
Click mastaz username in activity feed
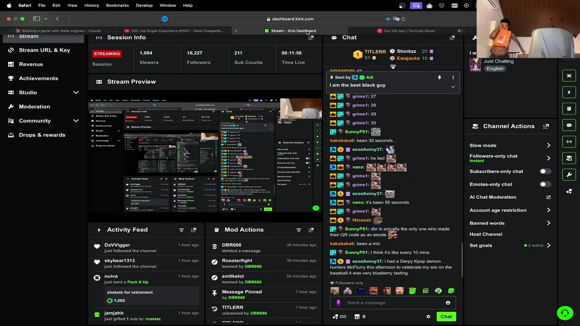[x=153, y=319]
